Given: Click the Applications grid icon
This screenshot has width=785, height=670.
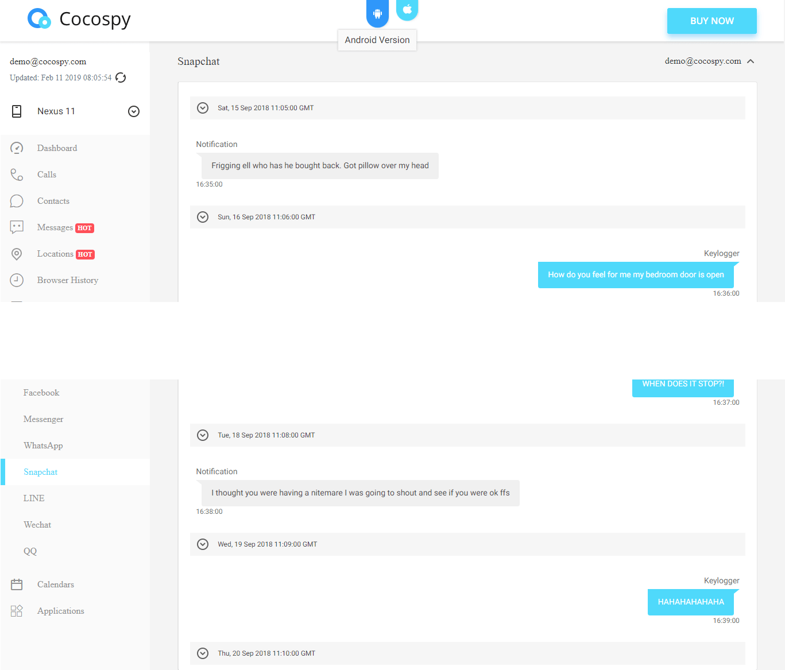Looking at the screenshot, I should (17, 611).
